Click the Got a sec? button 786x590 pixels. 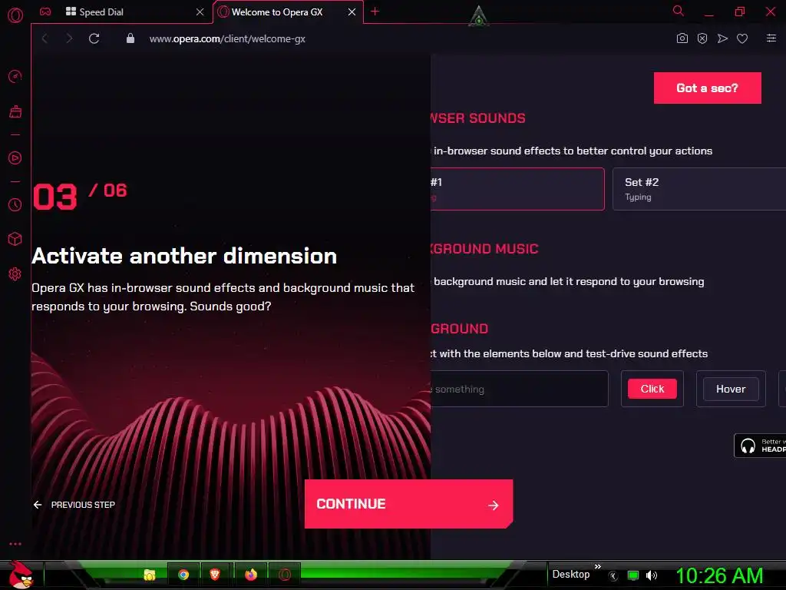click(x=707, y=88)
